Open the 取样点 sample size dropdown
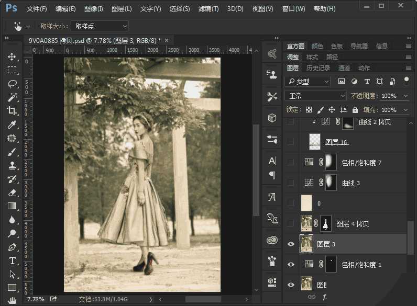Screen dimensions: 417x306 click(x=101, y=26)
